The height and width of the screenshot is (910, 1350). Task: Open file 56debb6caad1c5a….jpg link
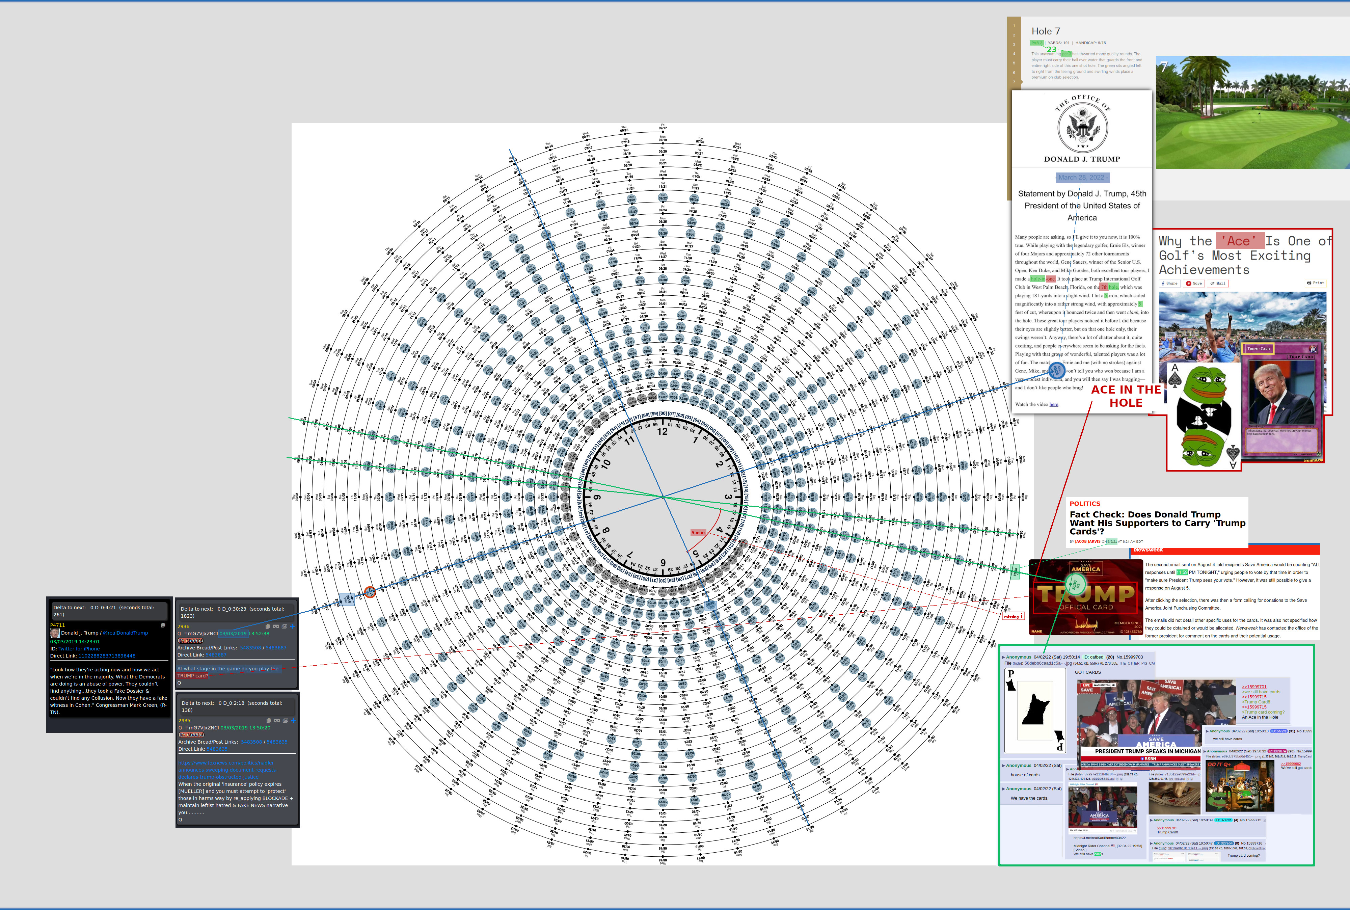pyautogui.click(x=1048, y=663)
